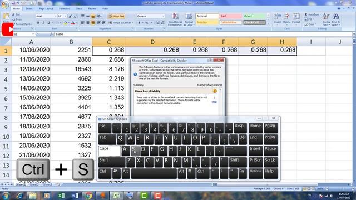This screenshot has width=356, height=200.
Task: Switch to the Review ribbon tab
Action: (x=92, y=9)
